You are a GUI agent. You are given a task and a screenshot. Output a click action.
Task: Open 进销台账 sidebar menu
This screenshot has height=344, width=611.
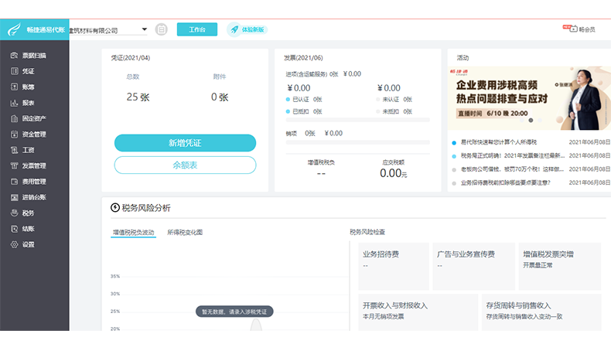[x=33, y=197]
